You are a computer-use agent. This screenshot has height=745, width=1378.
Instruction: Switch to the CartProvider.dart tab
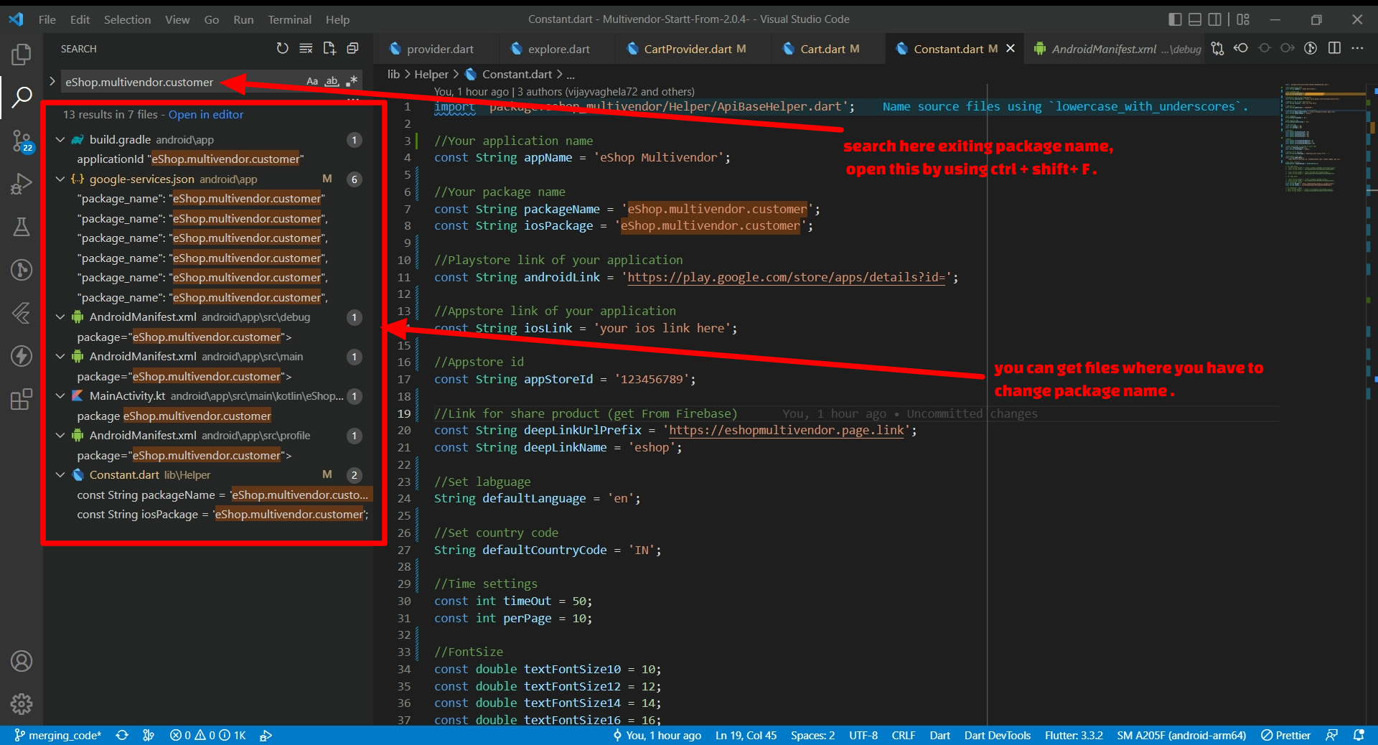coord(687,49)
